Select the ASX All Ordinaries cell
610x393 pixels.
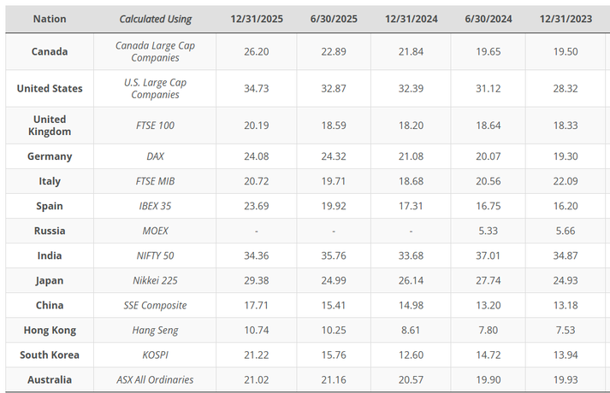(x=155, y=379)
